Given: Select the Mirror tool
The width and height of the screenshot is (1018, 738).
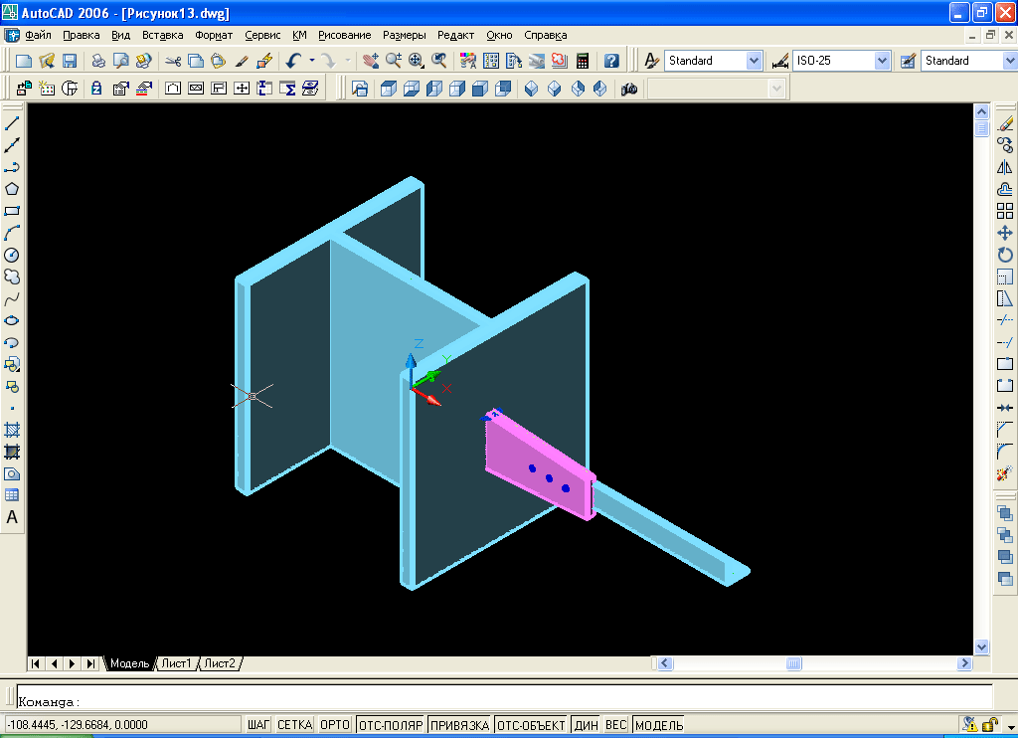Looking at the screenshot, I should point(1005,167).
